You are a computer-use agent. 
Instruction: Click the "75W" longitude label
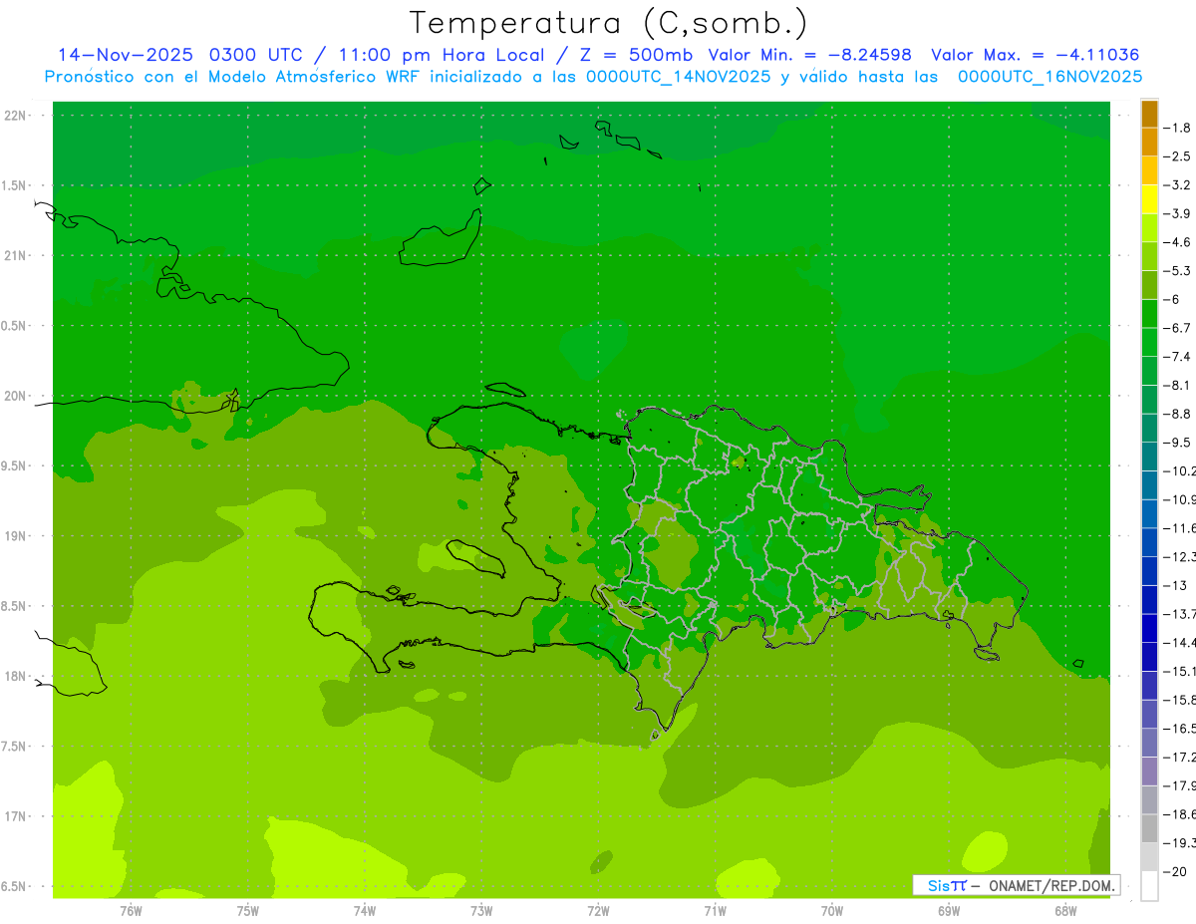(247, 910)
